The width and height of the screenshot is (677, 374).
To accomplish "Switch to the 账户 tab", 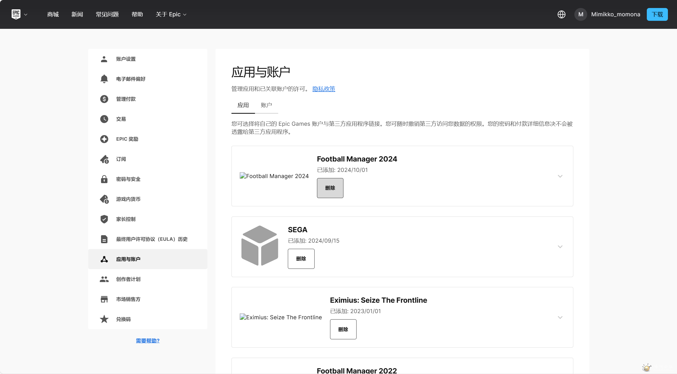I will coord(266,105).
